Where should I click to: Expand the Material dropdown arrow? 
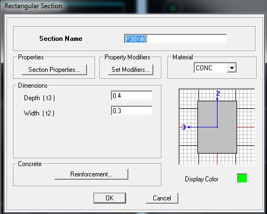232,68
